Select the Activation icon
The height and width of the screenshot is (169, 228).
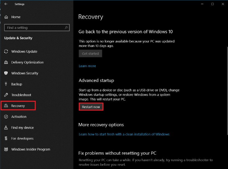click(6, 116)
